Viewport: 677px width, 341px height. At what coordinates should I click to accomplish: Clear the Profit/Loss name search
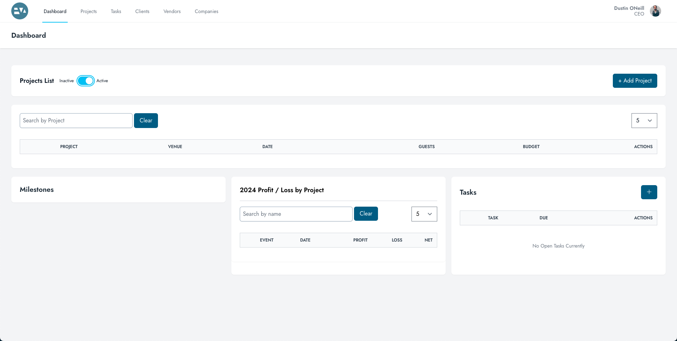pos(366,214)
